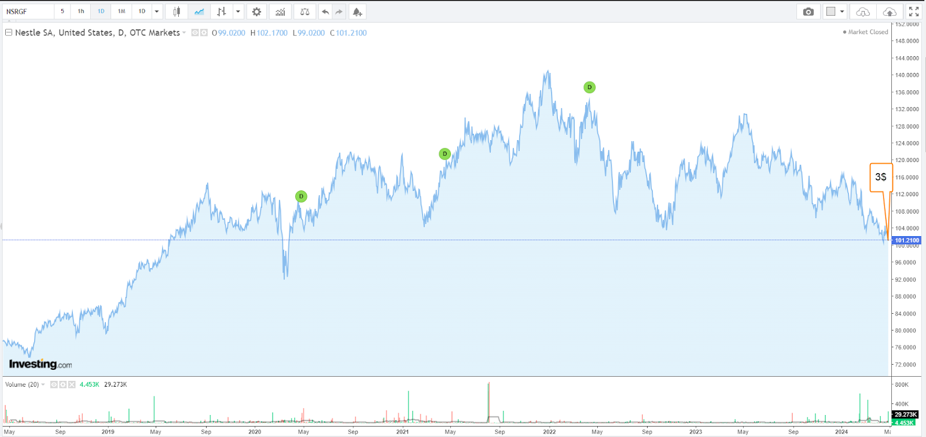Click the 101.2100 current price label

[906, 240]
